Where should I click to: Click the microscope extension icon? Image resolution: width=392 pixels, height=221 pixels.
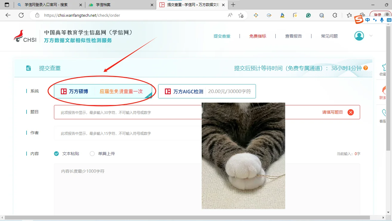coord(282,15)
